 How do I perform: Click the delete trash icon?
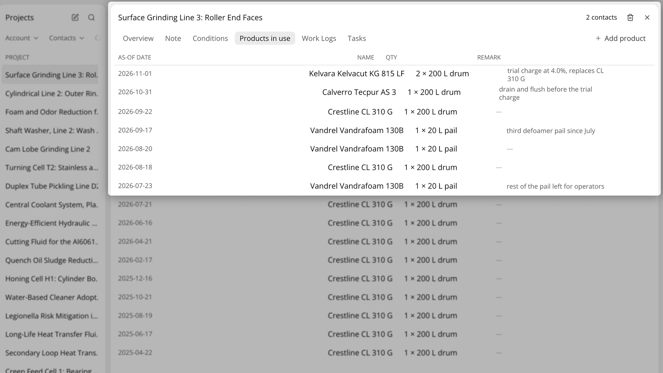point(630,18)
